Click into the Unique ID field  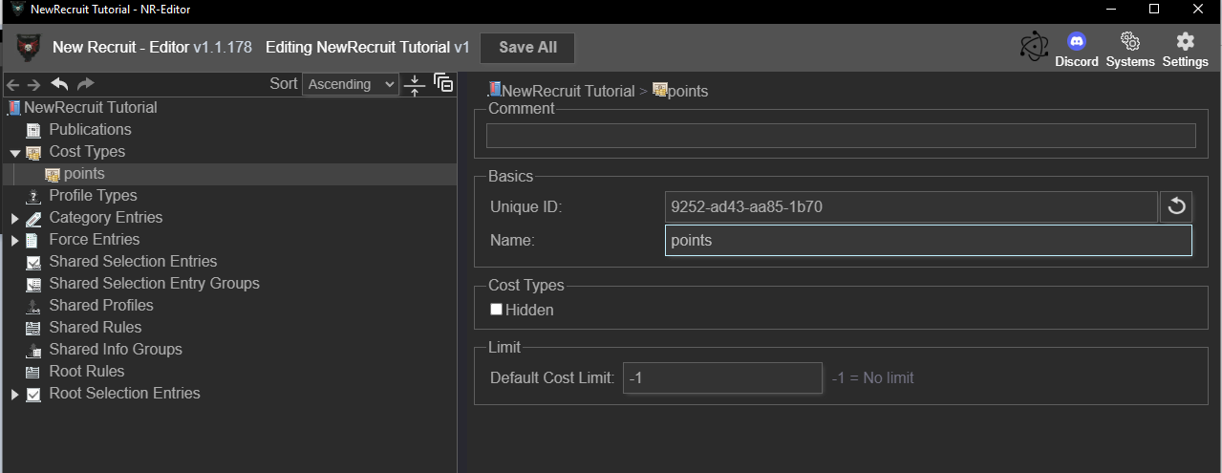coord(911,206)
